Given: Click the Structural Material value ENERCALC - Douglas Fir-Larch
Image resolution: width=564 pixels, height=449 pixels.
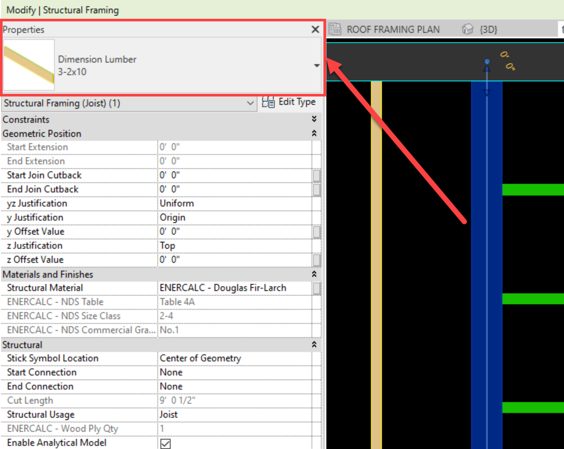Looking at the screenshot, I should tap(234, 288).
